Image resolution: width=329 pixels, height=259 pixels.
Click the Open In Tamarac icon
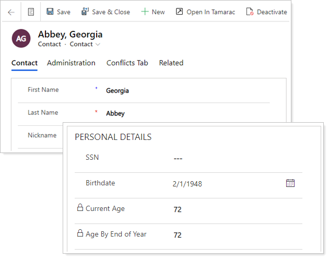click(179, 11)
